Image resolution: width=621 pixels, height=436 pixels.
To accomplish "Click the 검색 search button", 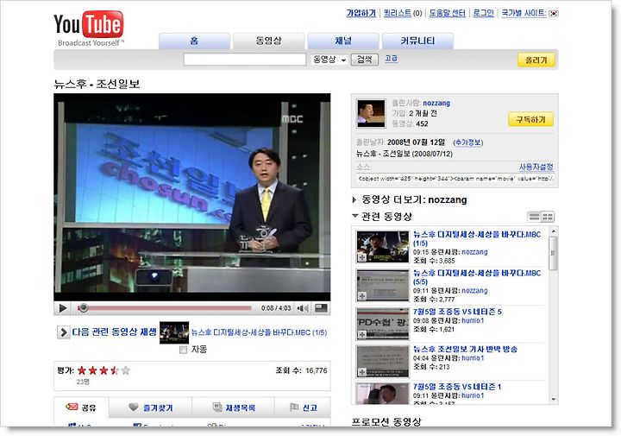I will click(364, 60).
